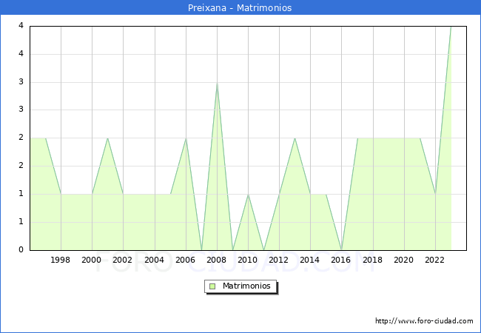Click the 2020 x-axis label
The width and height of the screenshot is (481, 333).
point(404,260)
